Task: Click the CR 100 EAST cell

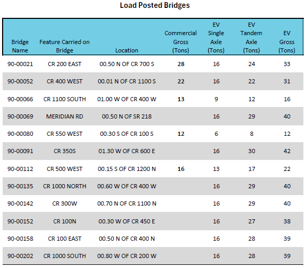Action: pos(64,239)
